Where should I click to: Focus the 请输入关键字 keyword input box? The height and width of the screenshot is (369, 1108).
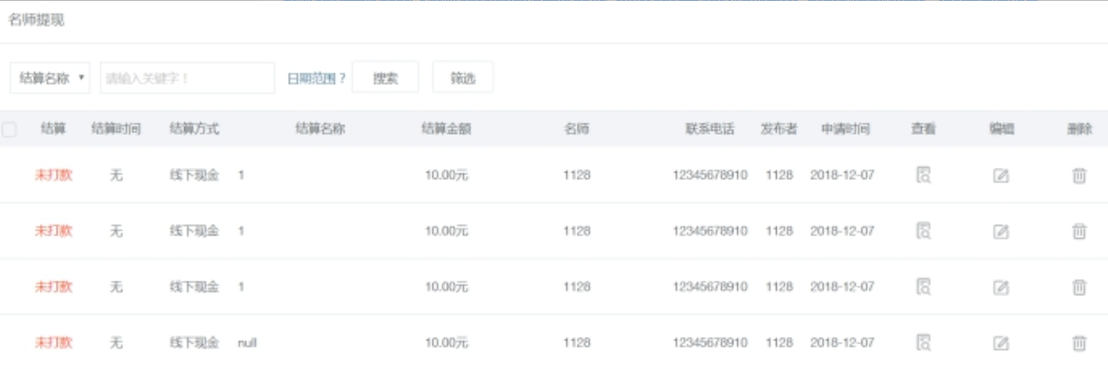(x=187, y=78)
